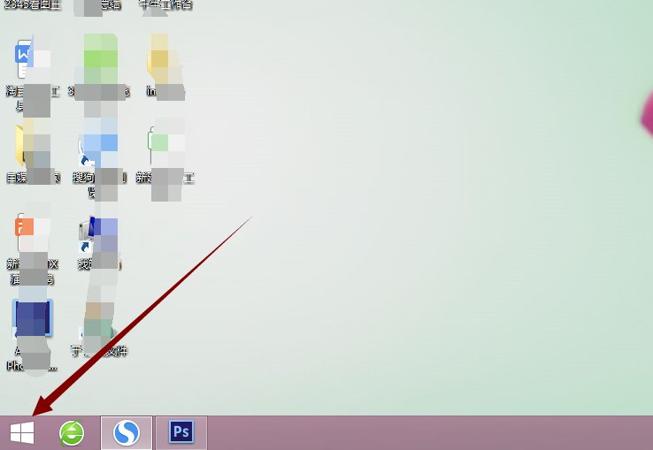
Task: Select the Sogou browser (搜狗) desktop shortcut
Action: point(101,146)
